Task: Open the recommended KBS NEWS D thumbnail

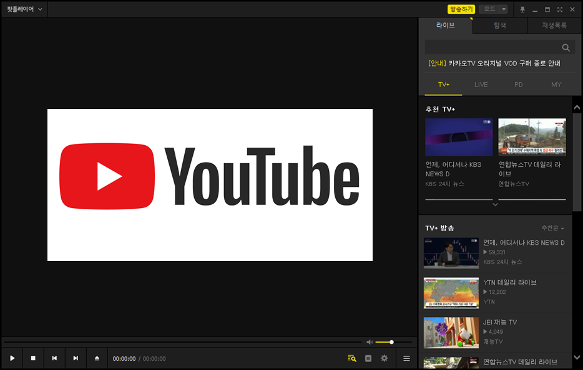Action: [x=459, y=137]
